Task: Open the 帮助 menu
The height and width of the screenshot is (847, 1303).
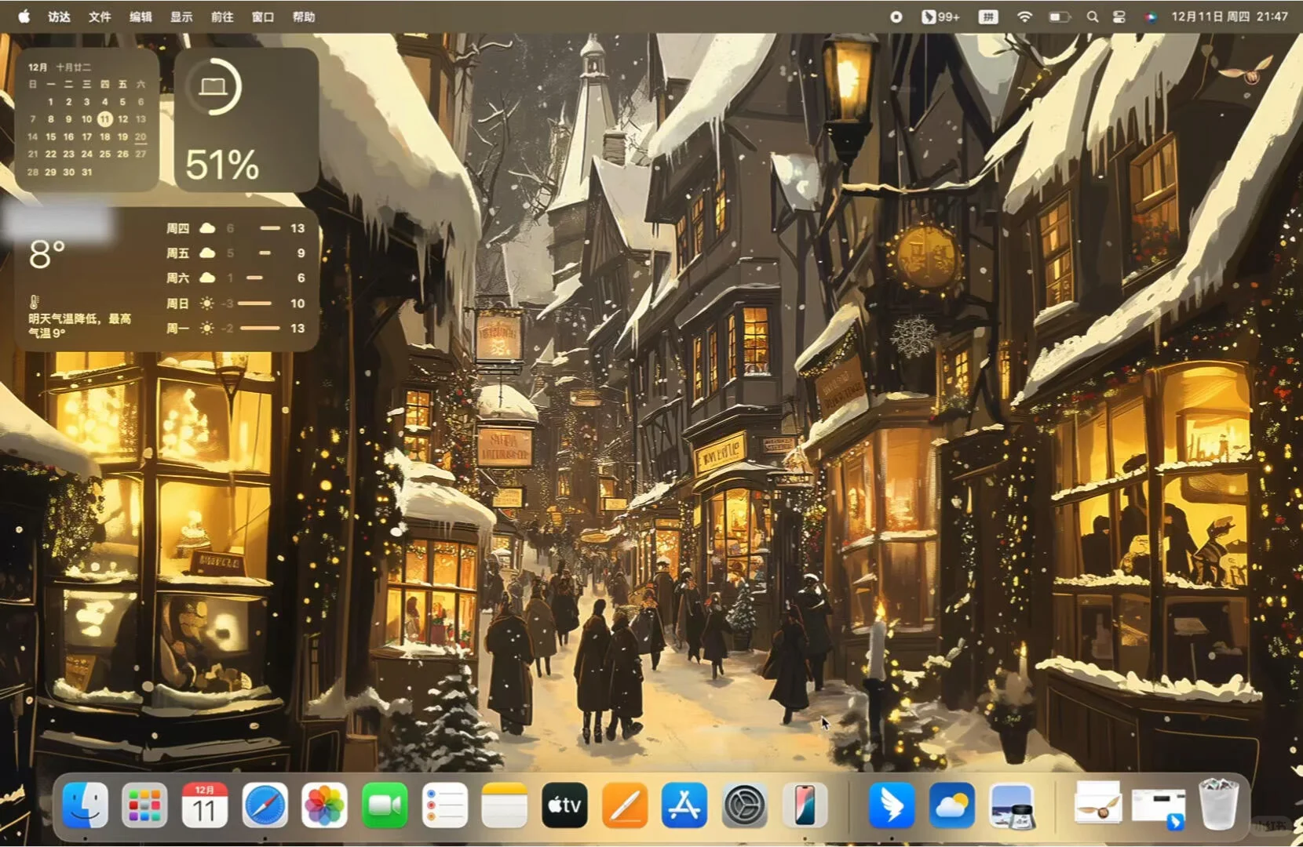Action: pyautogui.click(x=304, y=16)
